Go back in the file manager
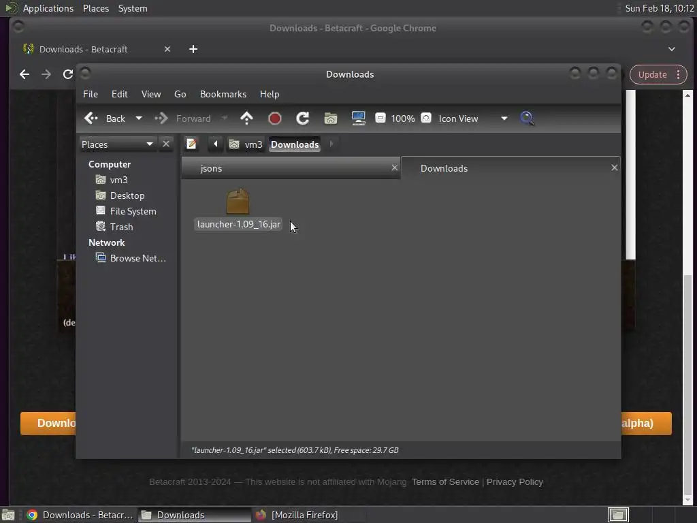The height and width of the screenshot is (523, 697). point(104,118)
